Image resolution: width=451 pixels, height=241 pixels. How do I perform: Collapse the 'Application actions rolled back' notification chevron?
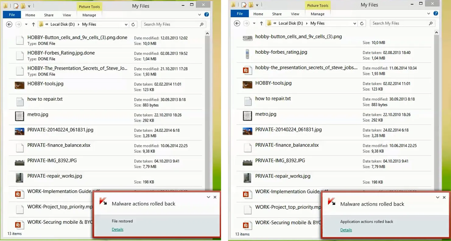[x=437, y=197]
